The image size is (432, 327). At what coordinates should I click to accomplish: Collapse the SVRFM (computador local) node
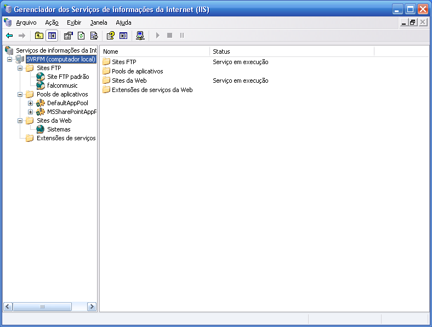(x=10, y=60)
